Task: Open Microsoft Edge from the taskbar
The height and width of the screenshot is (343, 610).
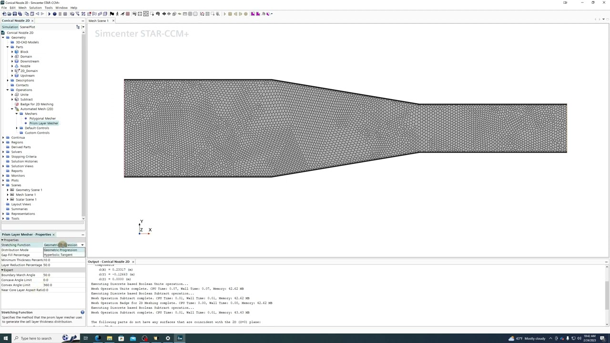Action: tap(97, 338)
